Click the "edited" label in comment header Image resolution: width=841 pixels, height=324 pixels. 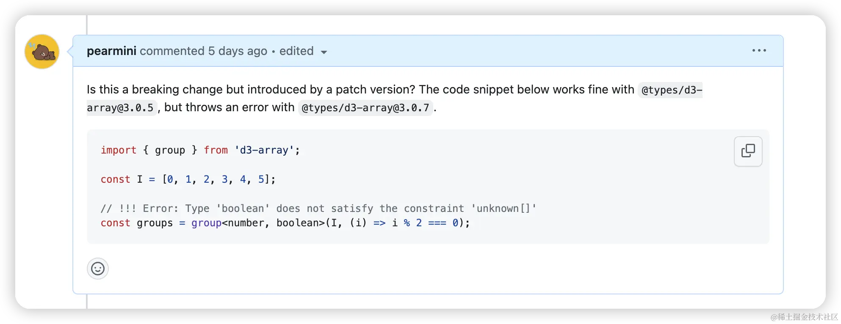pyautogui.click(x=296, y=51)
